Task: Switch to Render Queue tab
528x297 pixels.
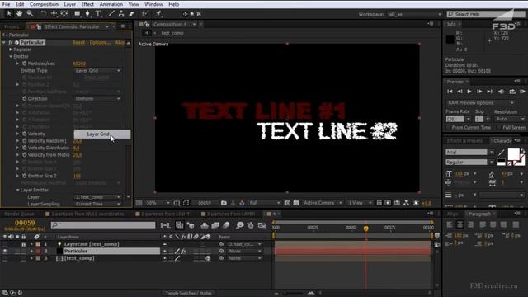Action: coord(19,214)
